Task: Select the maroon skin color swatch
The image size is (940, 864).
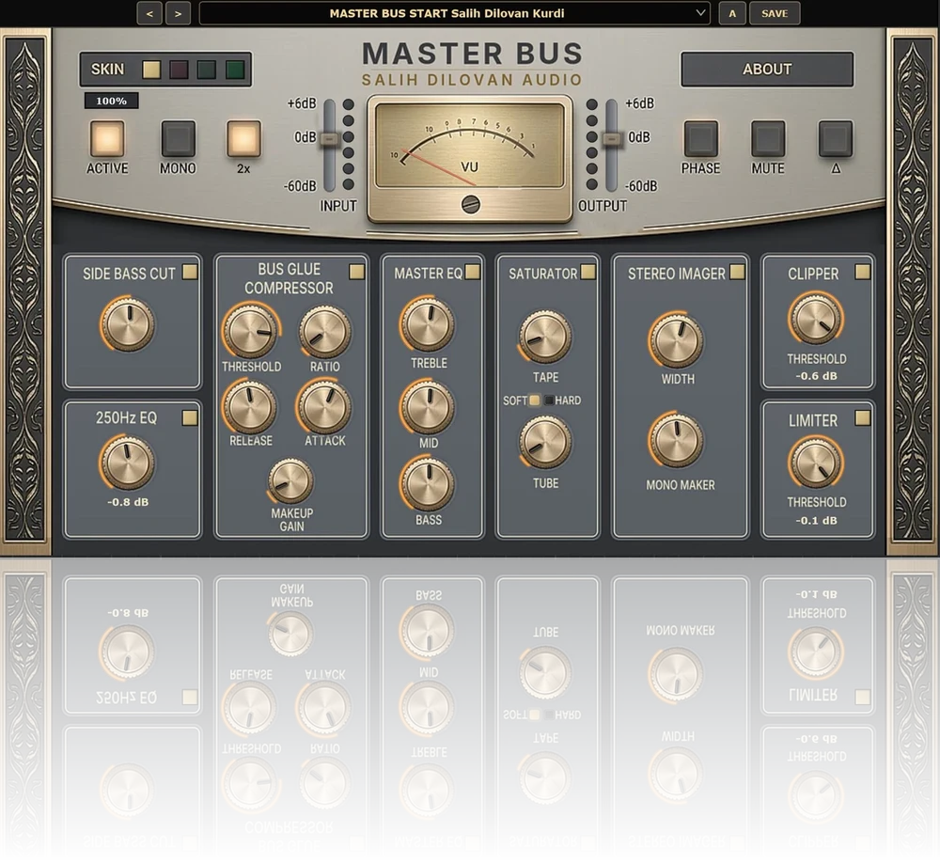Action: click(x=179, y=70)
